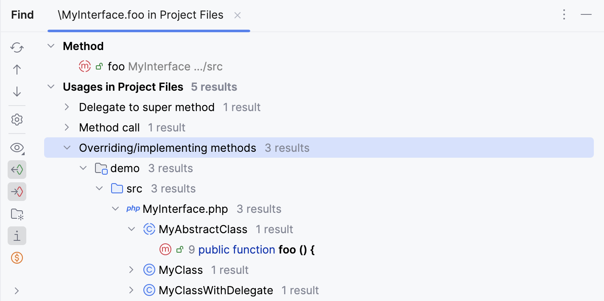
Task: Collapse the Overriding/implementing methods group
Action: 67,148
